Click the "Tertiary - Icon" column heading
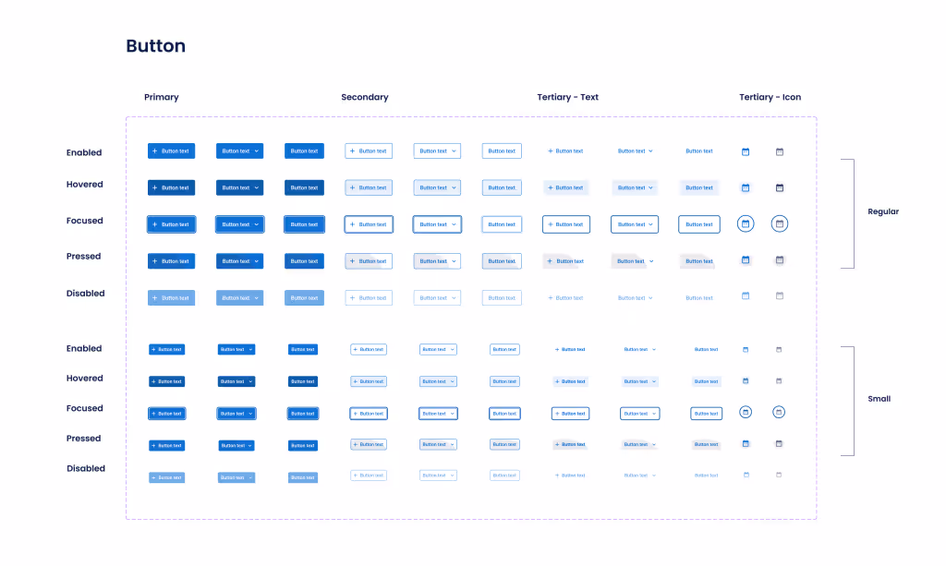The width and height of the screenshot is (946, 566). (770, 97)
